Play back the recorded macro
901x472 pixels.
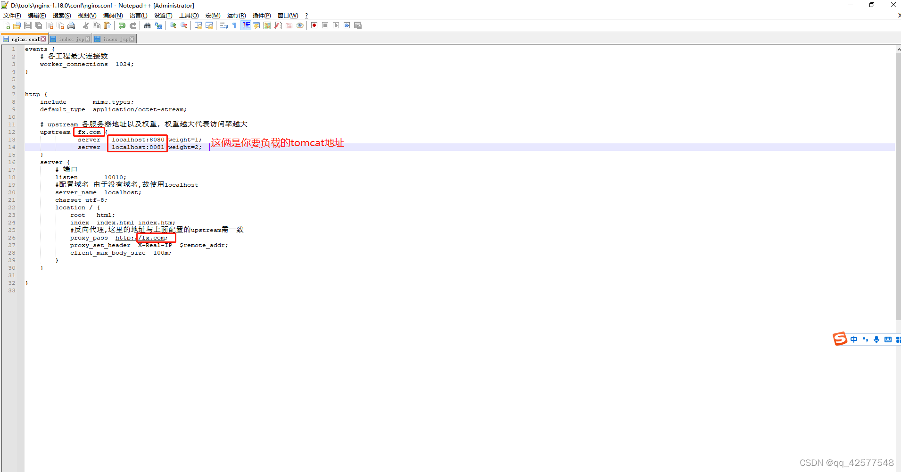point(336,25)
